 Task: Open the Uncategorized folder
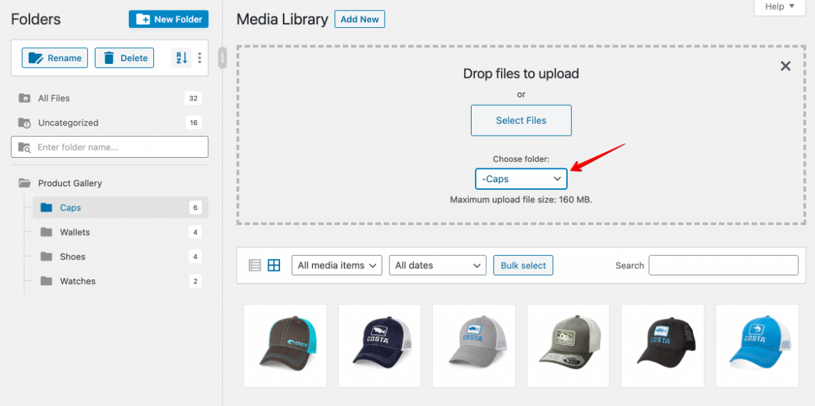pos(70,122)
